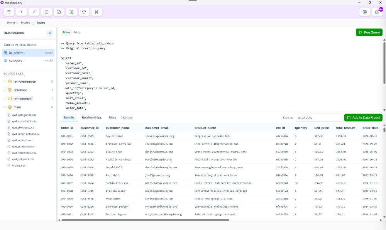Screen dimensions: 386x230
Task: Click the cat_id column header
Action: [280, 128]
